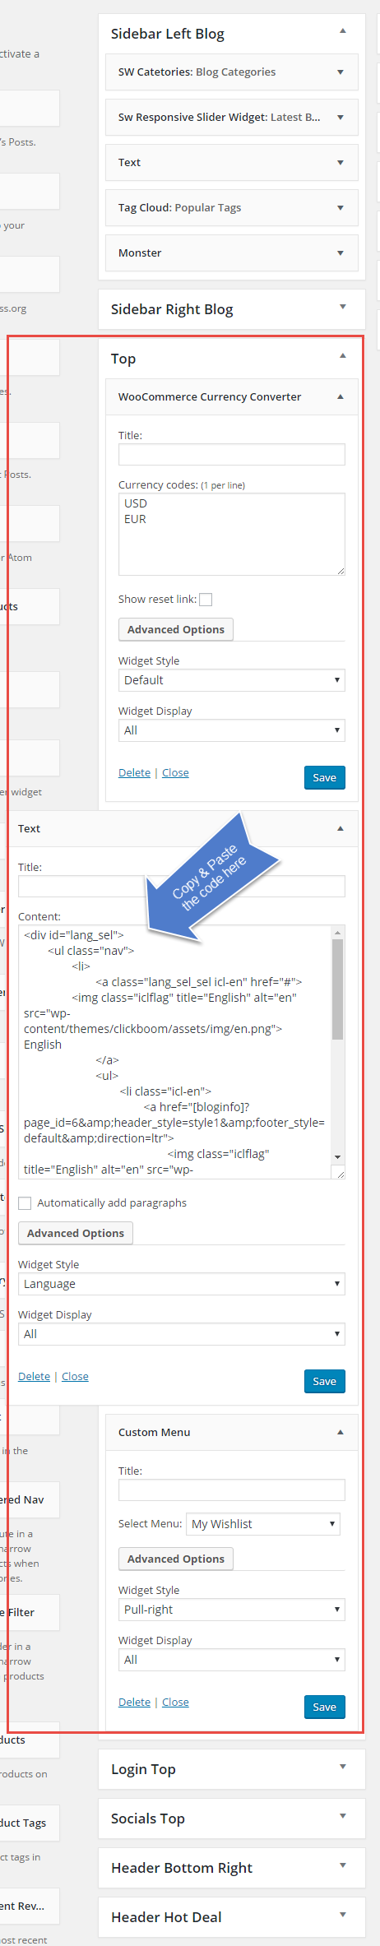Click the Header Hot Deal heading
The image size is (380, 1946).
166,1917
